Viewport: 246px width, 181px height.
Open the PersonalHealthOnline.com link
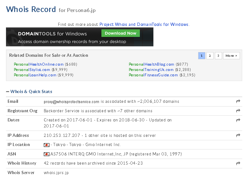click(39, 64)
